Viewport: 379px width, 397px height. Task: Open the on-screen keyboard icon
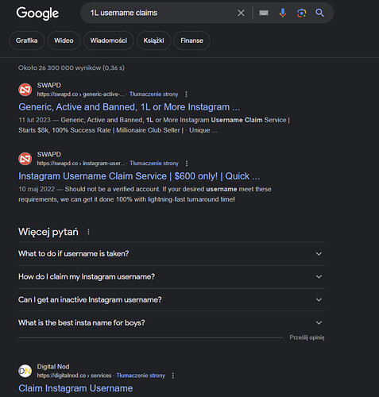[264, 13]
